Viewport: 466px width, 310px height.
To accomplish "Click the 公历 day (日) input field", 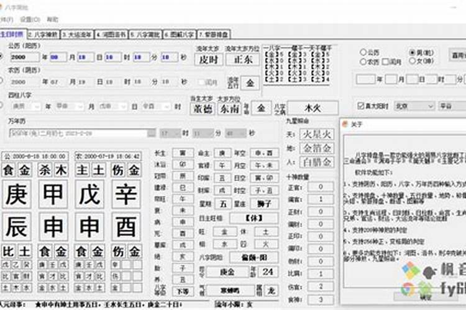I will coord(86,57).
